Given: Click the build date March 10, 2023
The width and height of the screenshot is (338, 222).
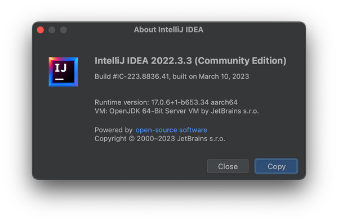Looking at the screenshot, I should (224, 76).
